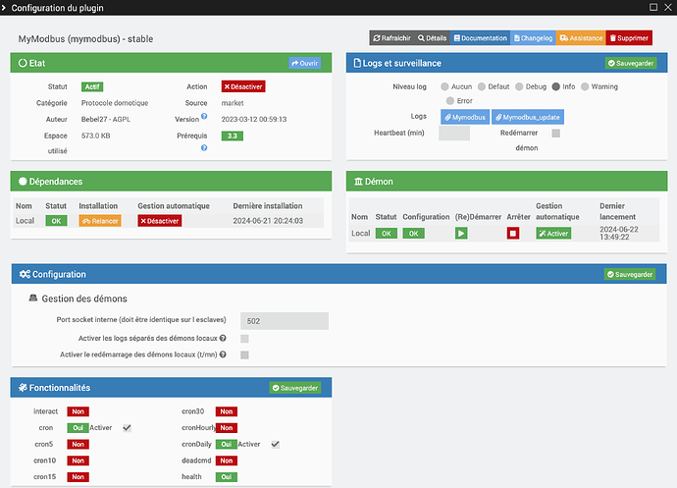677x488 pixels.
Task: Close the Configuration du plugin window
Action: (667, 7)
